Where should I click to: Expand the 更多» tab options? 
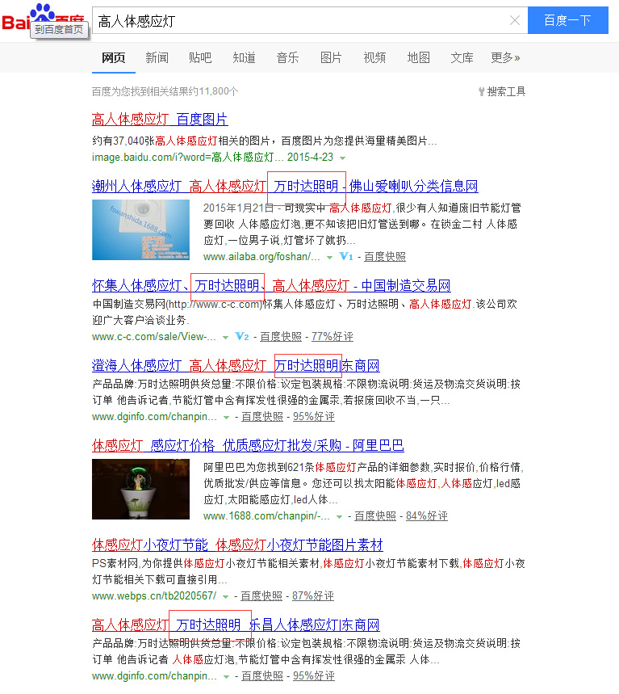click(x=505, y=58)
